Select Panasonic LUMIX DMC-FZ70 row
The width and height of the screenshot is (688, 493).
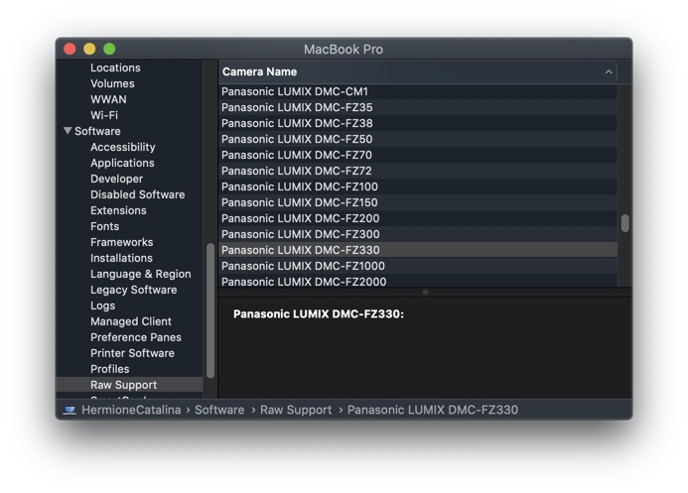pyautogui.click(x=418, y=155)
